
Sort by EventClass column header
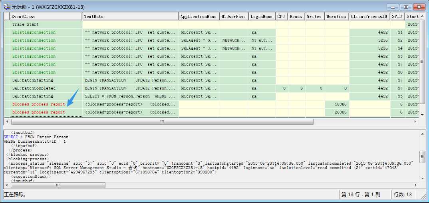pos(46,16)
